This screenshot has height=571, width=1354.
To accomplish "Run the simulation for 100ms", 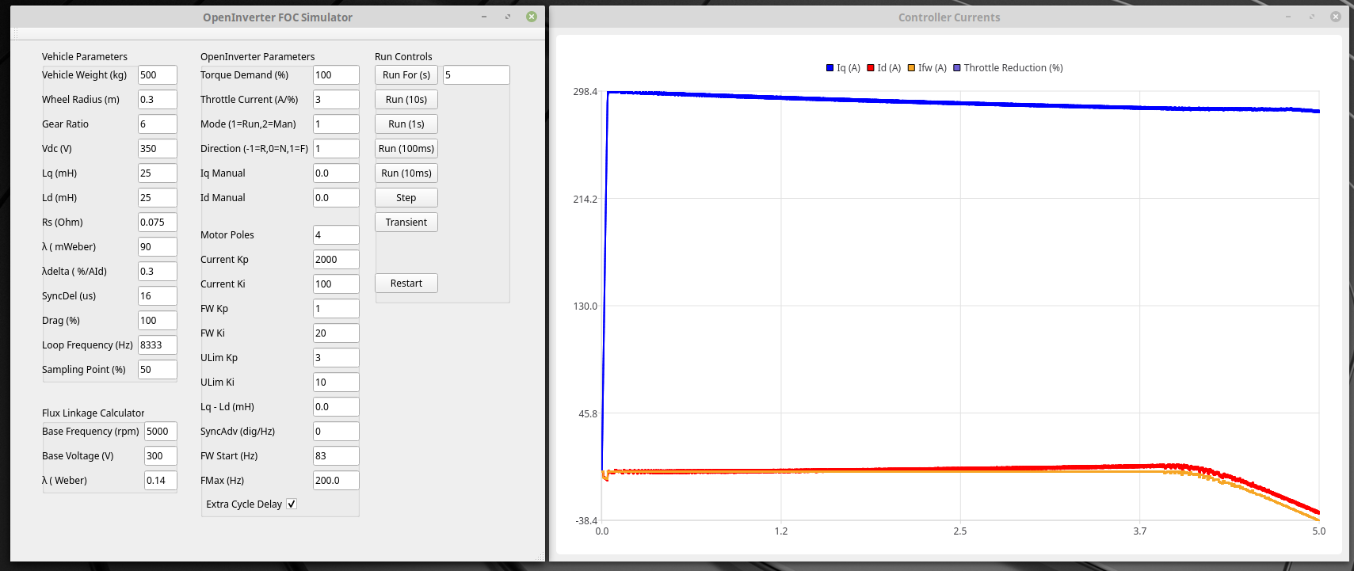I will [406, 149].
